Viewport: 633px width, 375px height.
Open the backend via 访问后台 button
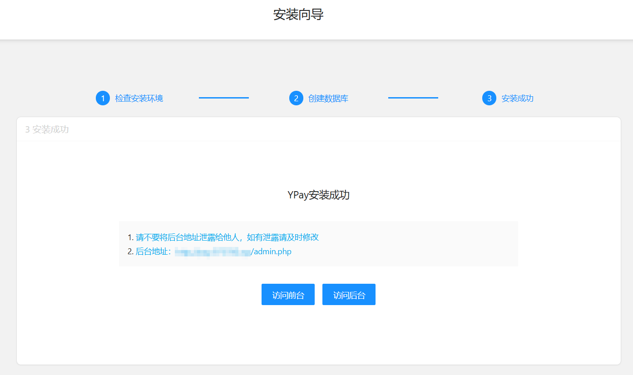[x=349, y=295]
